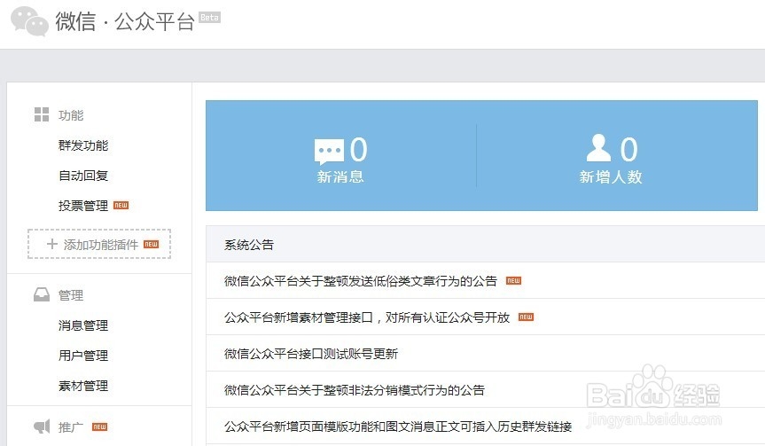Viewport: 765px width, 446px height.
Task: Click the new followers count 0
Action: pyautogui.click(x=628, y=149)
